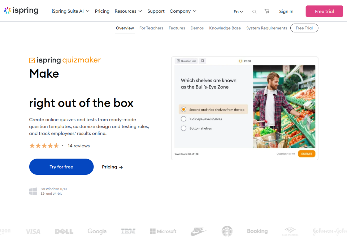This screenshot has width=347, height=245.
Task: Click the bookmark icon in quiz preview
Action: [203, 61]
